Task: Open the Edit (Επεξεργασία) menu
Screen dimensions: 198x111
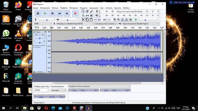Action: pyautogui.click(x=45, y=8)
